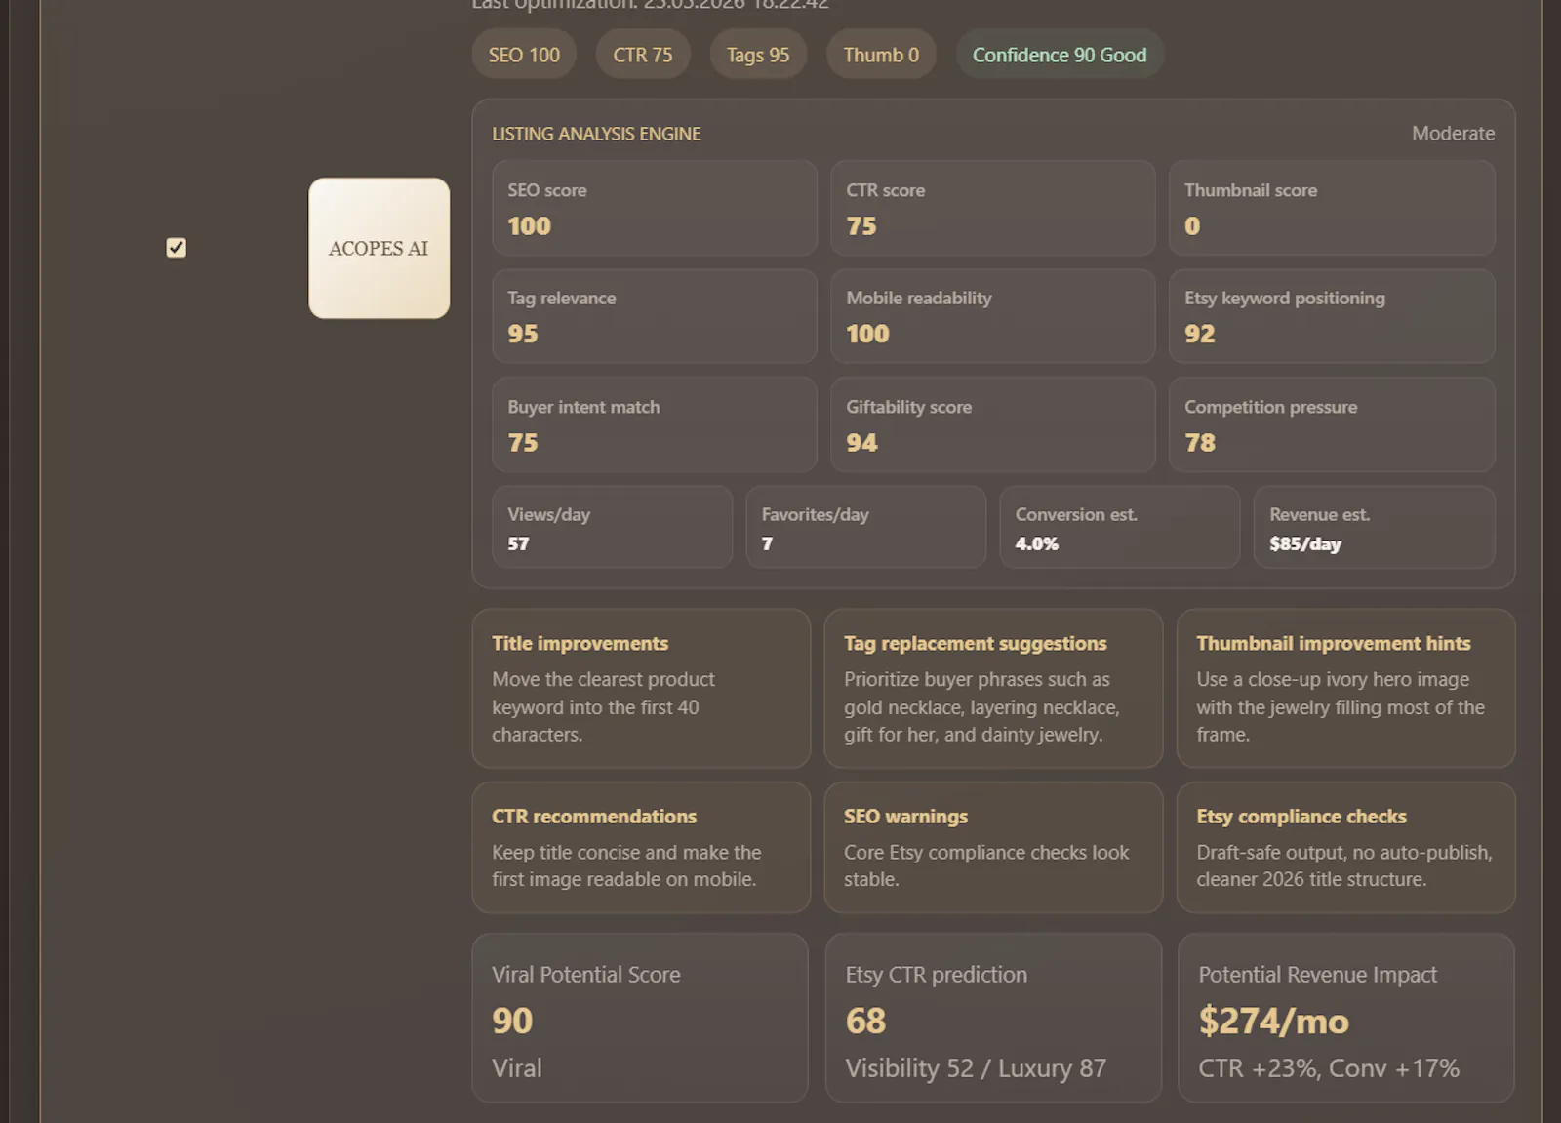Select the Buyer intent match card
The image size is (1561, 1123).
(655, 424)
